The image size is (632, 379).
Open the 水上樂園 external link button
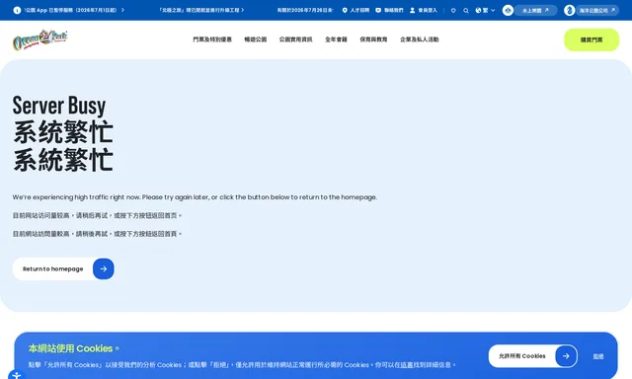point(535,10)
